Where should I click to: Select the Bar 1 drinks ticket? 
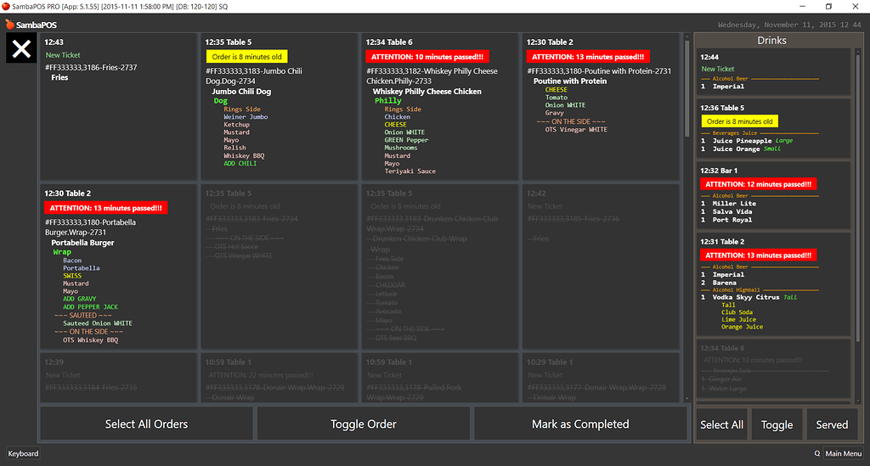tap(772, 195)
